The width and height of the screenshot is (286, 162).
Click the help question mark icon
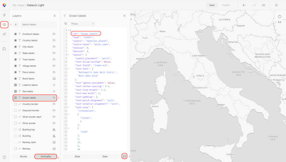4,157
